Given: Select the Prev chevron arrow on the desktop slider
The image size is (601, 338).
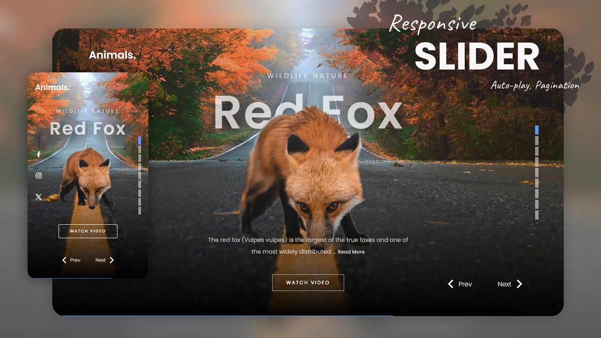Looking at the screenshot, I should (x=450, y=284).
